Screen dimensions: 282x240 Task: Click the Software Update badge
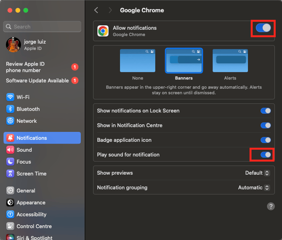(74, 80)
